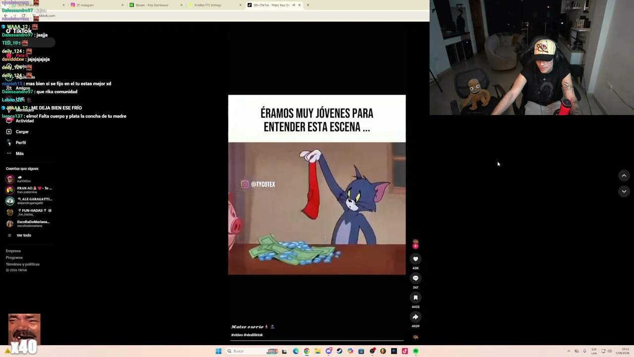Open the #viraltiktok hashtag
Screen dimensions: 634x357
point(253,335)
